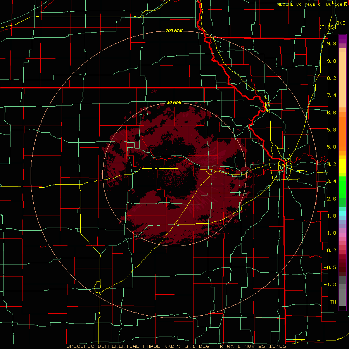Click the 1.0 value on color scale
Image resolution: width=349 pixels, height=349 pixels.
(332, 233)
